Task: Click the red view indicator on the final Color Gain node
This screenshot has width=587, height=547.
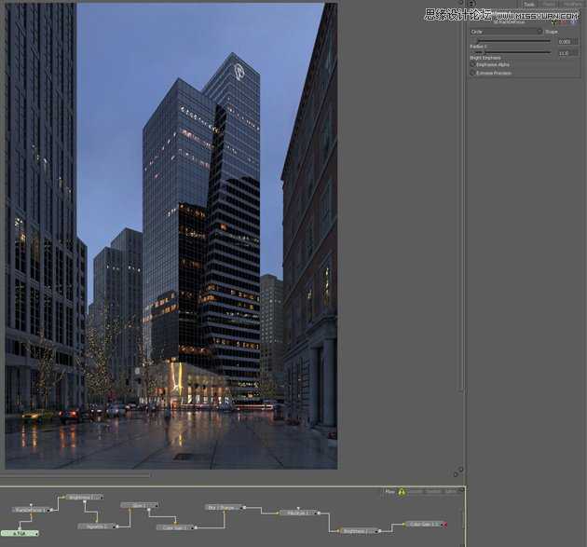Action: tap(444, 525)
